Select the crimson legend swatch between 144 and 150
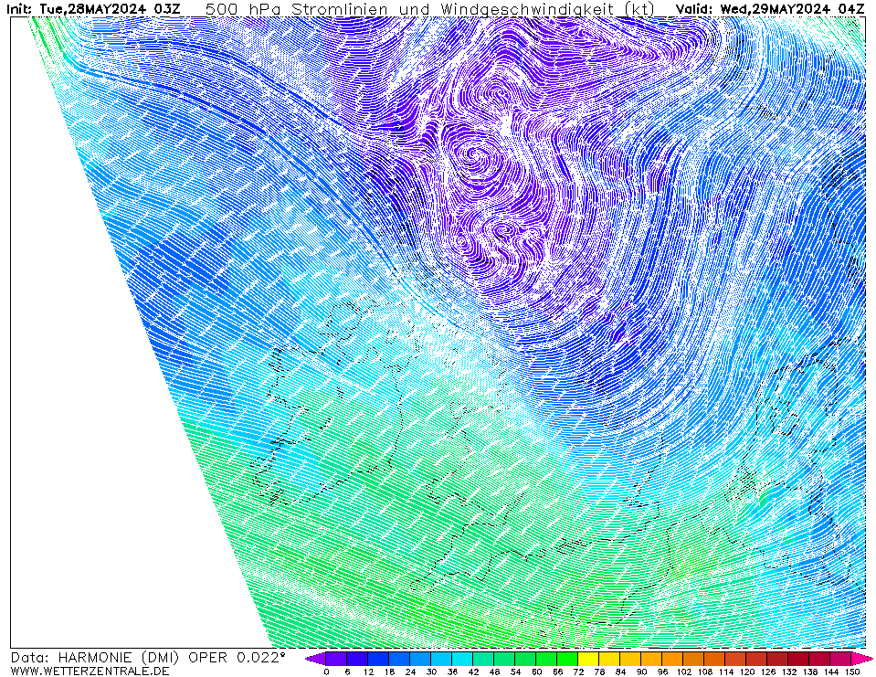This screenshot has width=876, height=677. click(841, 659)
